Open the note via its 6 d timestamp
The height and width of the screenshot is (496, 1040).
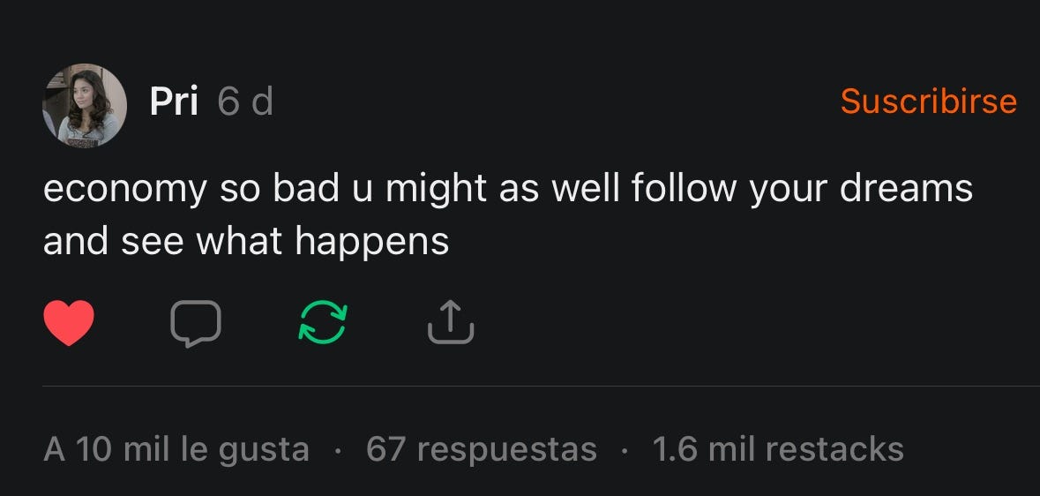click(x=245, y=102)
